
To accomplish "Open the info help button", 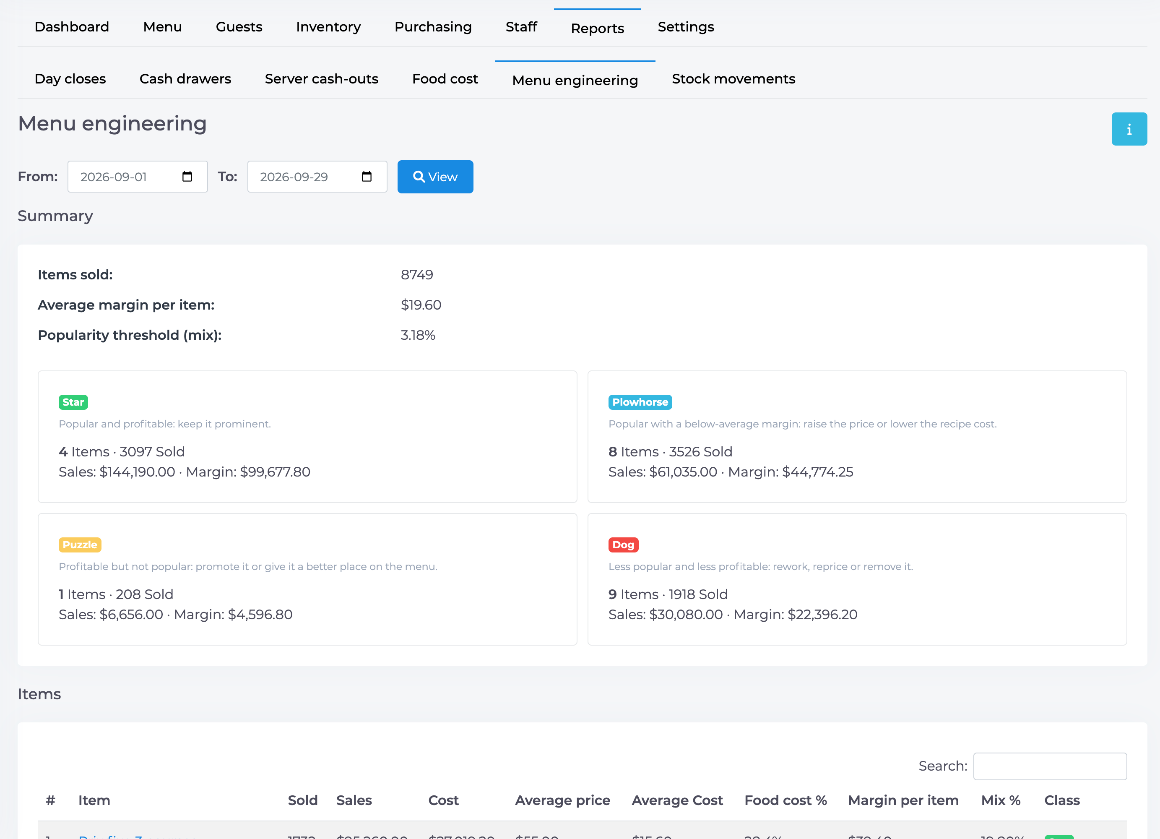I will pyautogui.click(x=1129, y=129).
